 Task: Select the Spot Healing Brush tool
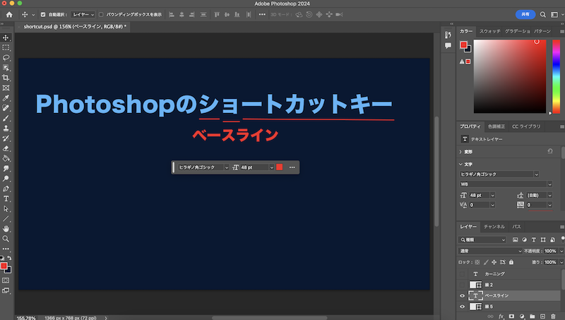pos(6,108)
